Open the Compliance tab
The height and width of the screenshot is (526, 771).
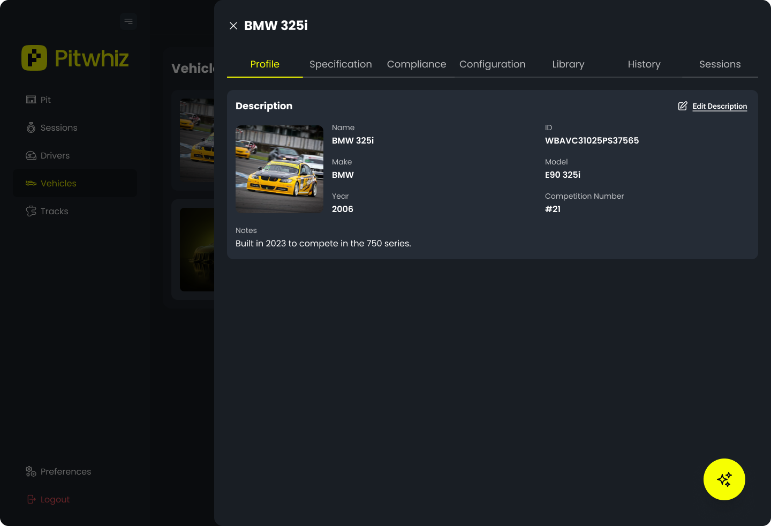click(416, 64)
